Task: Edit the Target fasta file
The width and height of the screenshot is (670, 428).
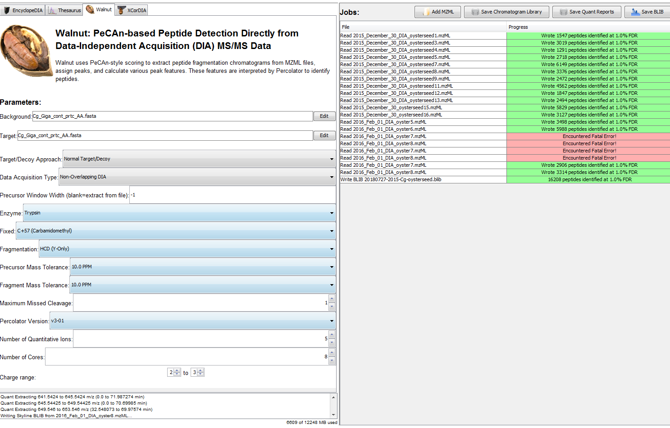Action: coord(324,135)
